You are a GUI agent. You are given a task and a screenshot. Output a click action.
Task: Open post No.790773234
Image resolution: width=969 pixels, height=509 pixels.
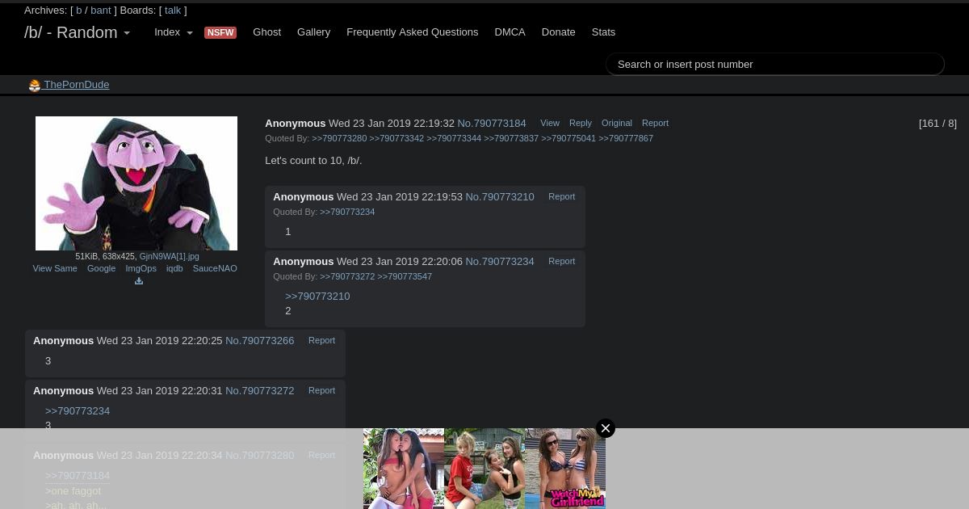tap(500, 262)
